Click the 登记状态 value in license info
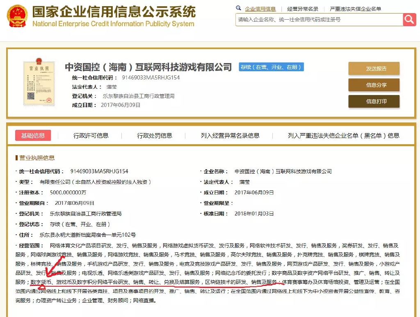This screenshot has width=420, height=317. click(x=80, y=224)
